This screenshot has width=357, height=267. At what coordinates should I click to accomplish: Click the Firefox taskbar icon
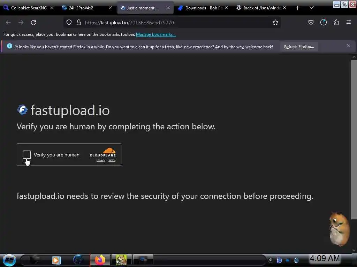[x=100, y=260]
